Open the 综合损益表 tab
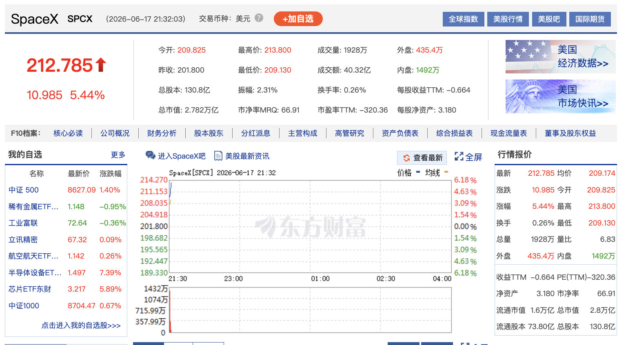The height and width of the screenshot is (345, 626). [x=455, y=133]
